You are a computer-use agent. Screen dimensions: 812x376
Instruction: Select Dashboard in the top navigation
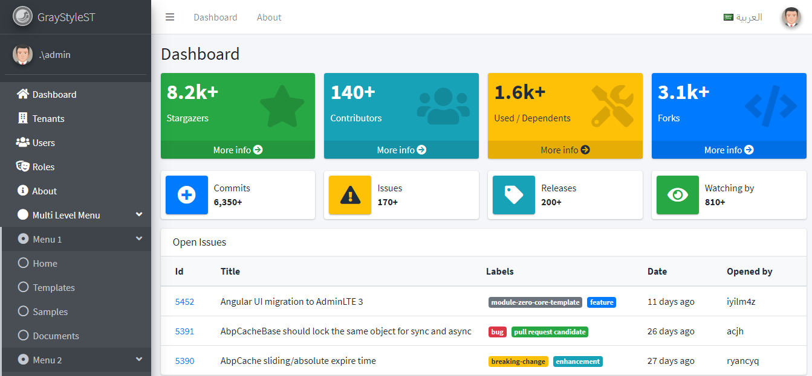[x=215, y=17]
